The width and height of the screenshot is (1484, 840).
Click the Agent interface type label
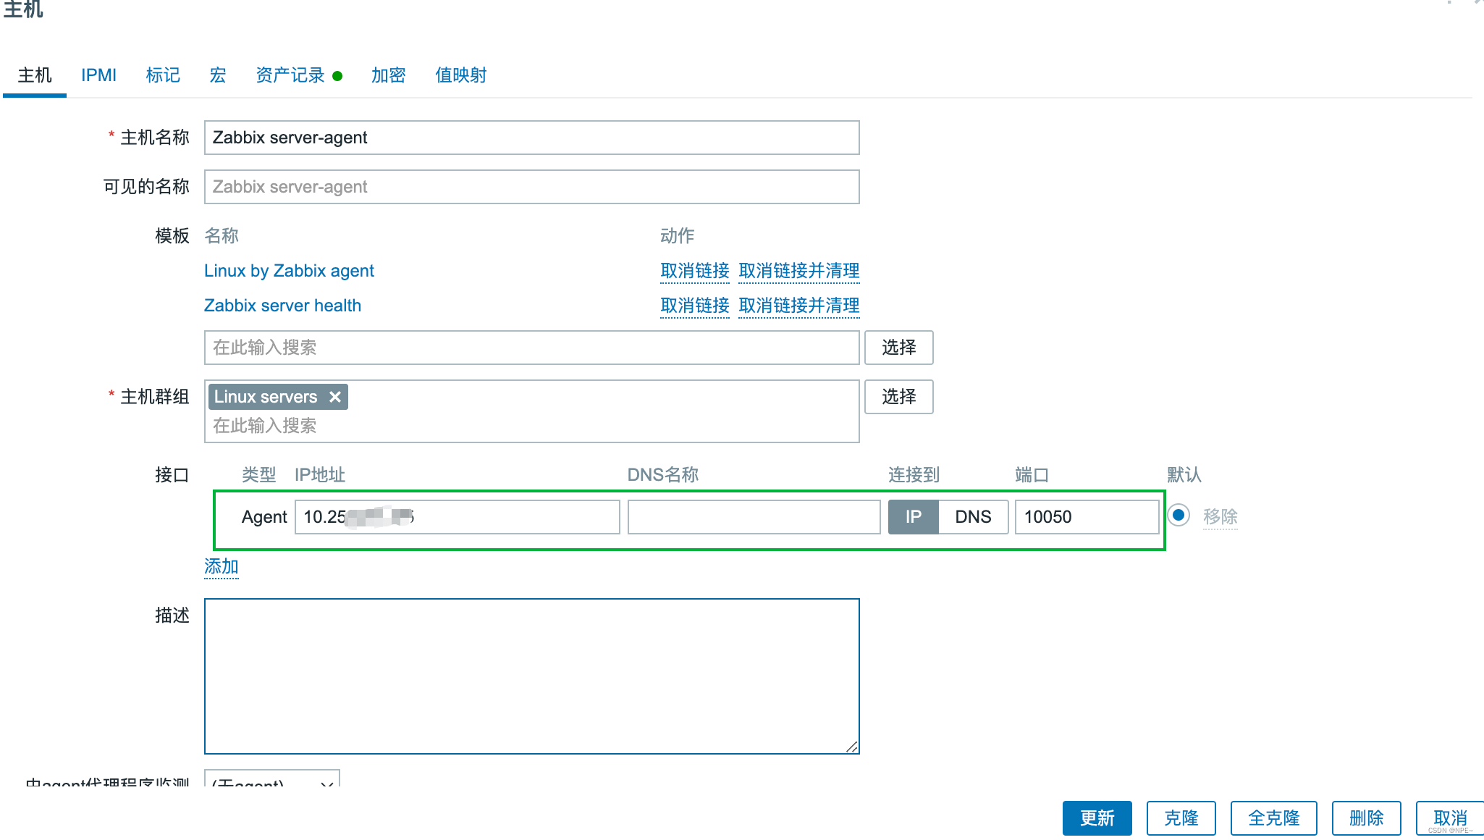click(264, 517)
